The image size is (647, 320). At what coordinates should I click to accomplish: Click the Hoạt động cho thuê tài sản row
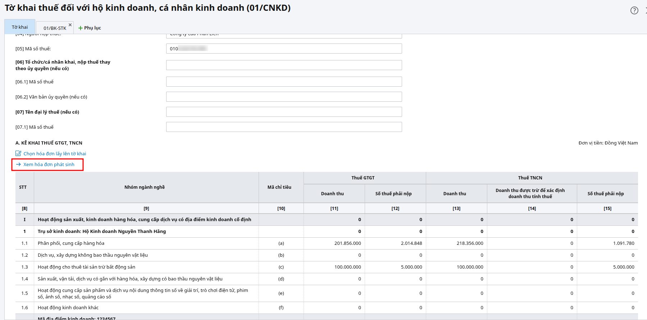click(x=86, y=267)
